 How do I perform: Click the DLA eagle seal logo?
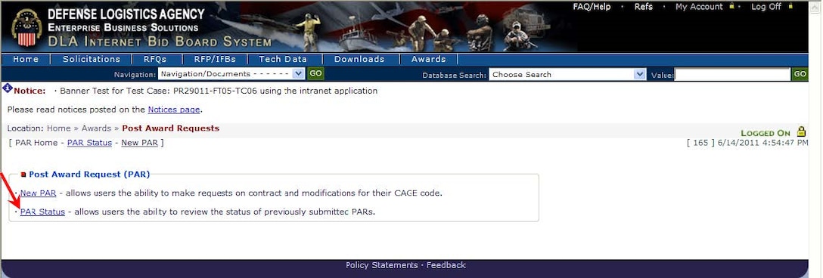point(26,27)
